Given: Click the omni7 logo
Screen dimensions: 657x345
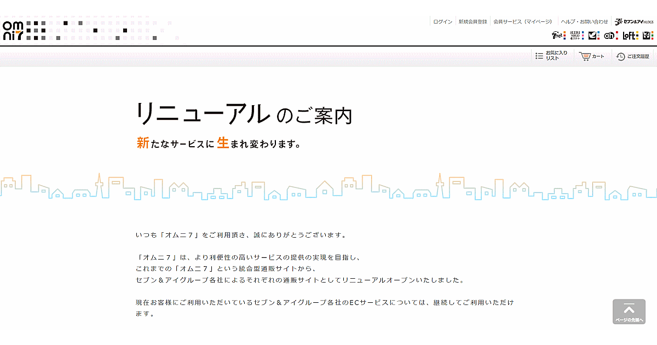Looking at the screenshot, I should [x=21, y=31].
